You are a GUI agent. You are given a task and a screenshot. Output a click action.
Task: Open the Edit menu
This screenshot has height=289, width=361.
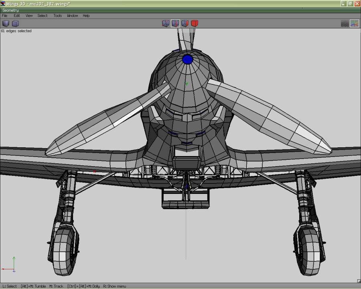(x=17, y=16)
